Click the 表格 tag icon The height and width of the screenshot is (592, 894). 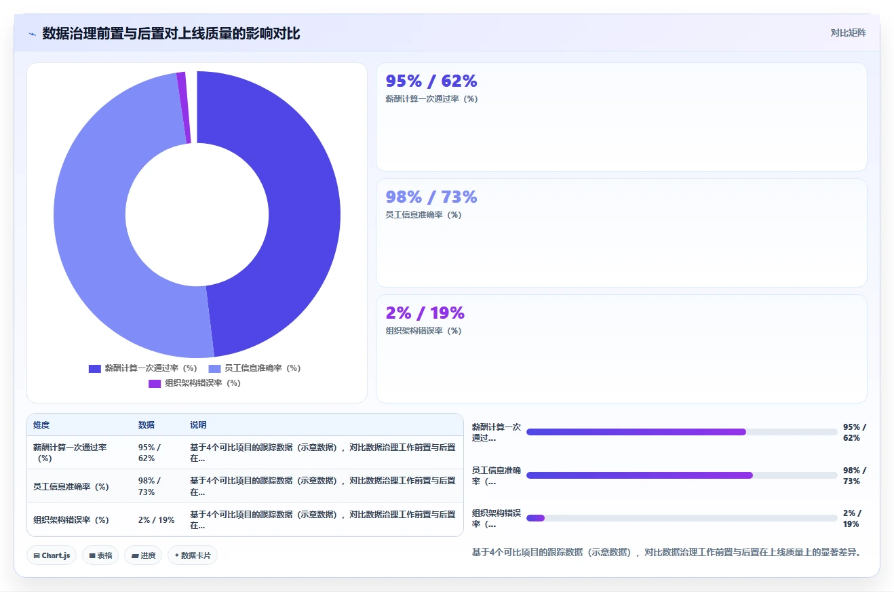92,555
